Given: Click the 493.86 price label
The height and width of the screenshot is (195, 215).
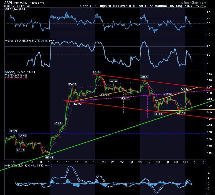Looking at the screenshot, I should click(77, 104).
